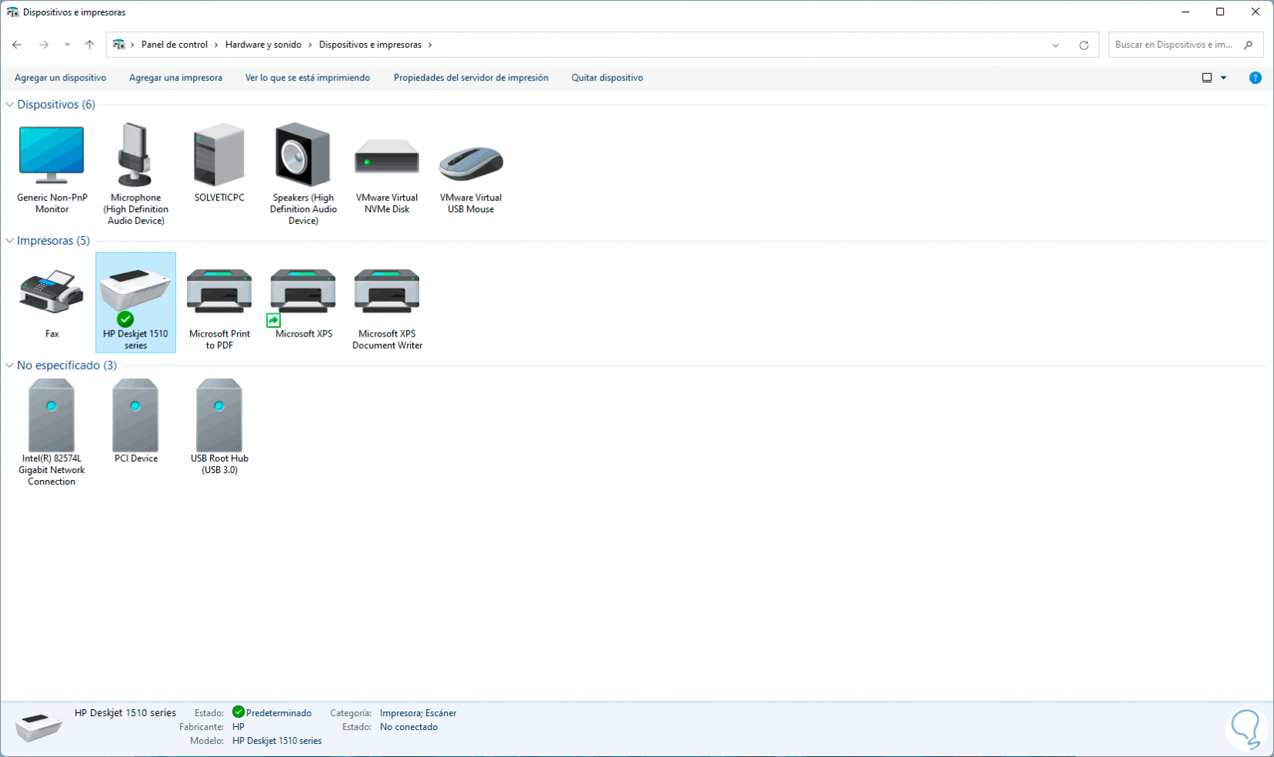Collapse the No especificado (3) group
The width and height of the screenshot is (1274, 757).
(x=9, y=366)
